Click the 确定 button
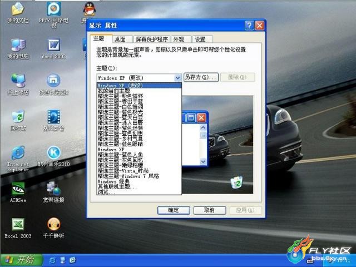 [174, 210]
